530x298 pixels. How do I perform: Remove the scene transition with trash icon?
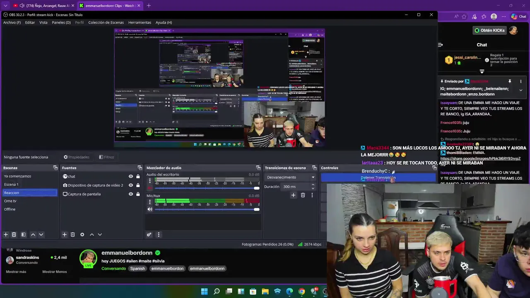[x=303, y=195]
